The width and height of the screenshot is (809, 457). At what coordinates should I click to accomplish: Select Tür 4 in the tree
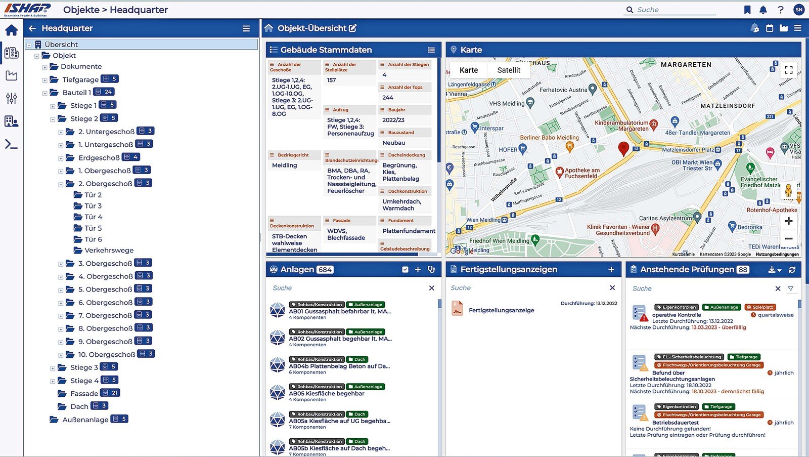click(x=93, y=217)
